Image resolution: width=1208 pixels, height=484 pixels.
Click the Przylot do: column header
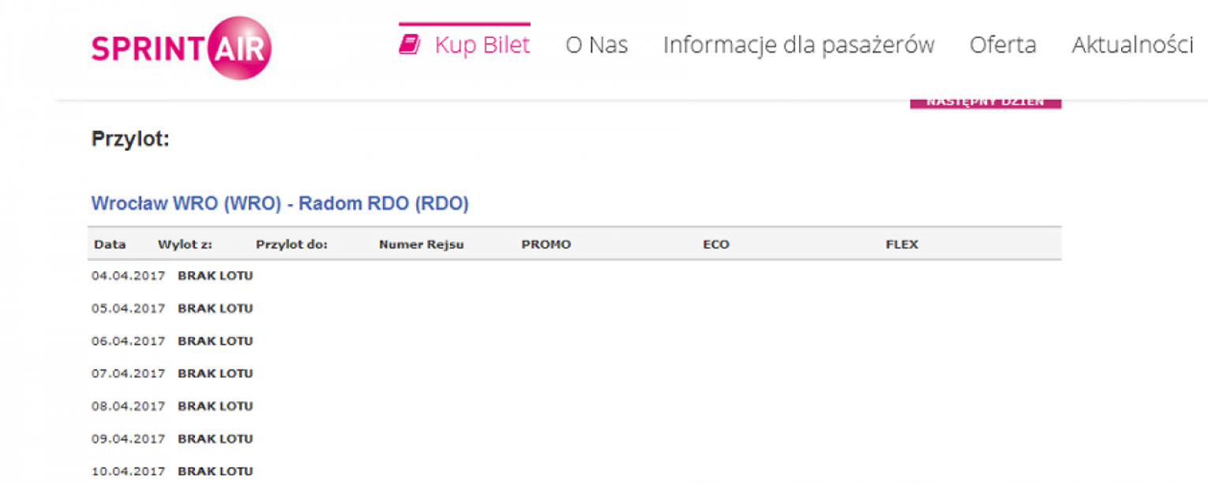tap(291, 244)
